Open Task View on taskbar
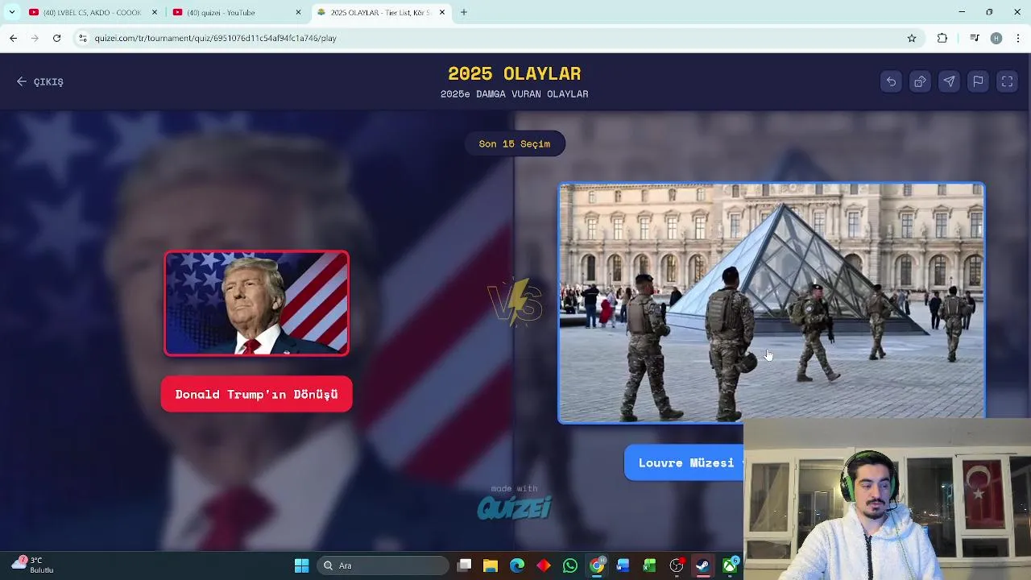This screenshot has height=580, width=1031. point(464,565)
